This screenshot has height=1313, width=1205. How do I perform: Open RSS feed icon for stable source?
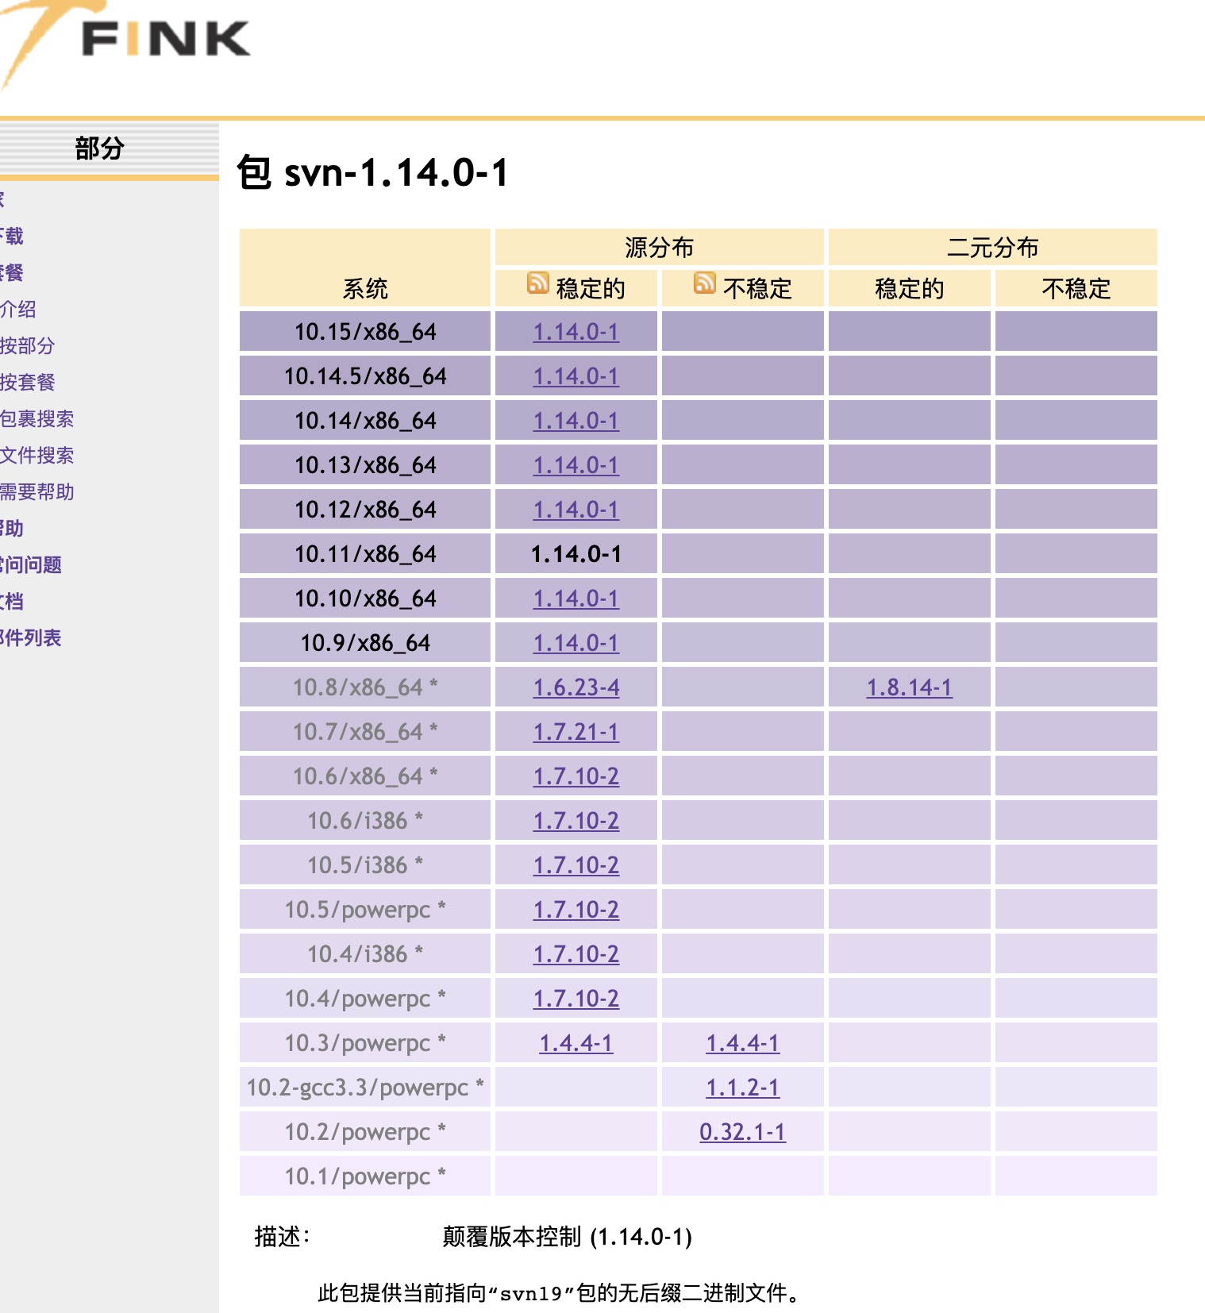pos(537,283)
